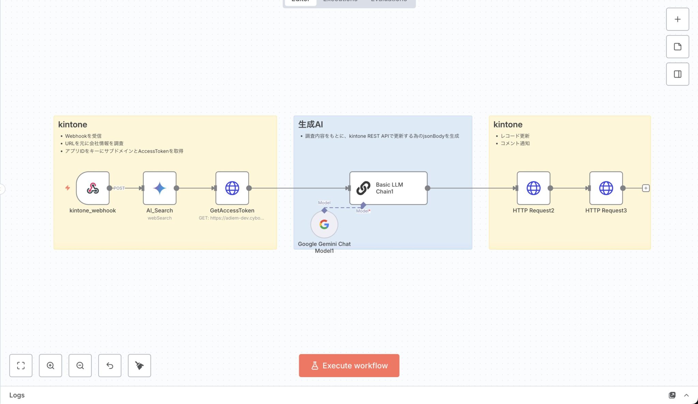698x404 pixels.
Task: Click the HTTP Request2 node icon
Action: (533, 188)
